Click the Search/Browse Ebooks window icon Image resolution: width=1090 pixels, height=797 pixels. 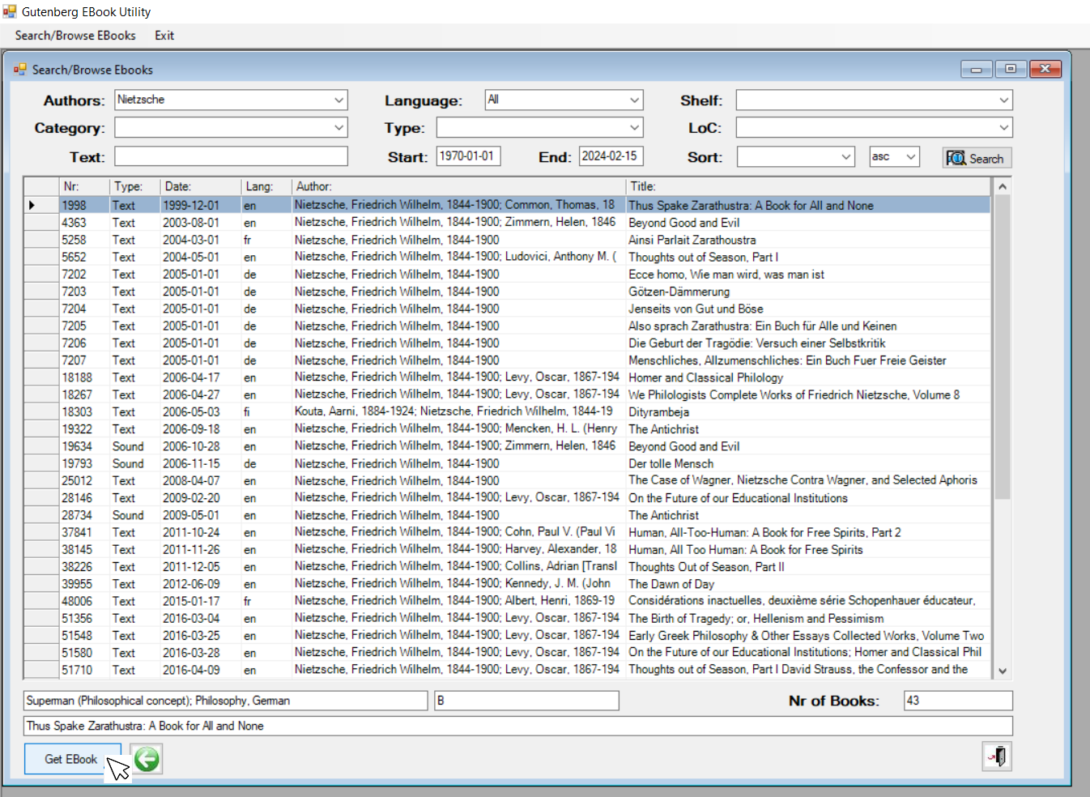click(x=19, y=70)
